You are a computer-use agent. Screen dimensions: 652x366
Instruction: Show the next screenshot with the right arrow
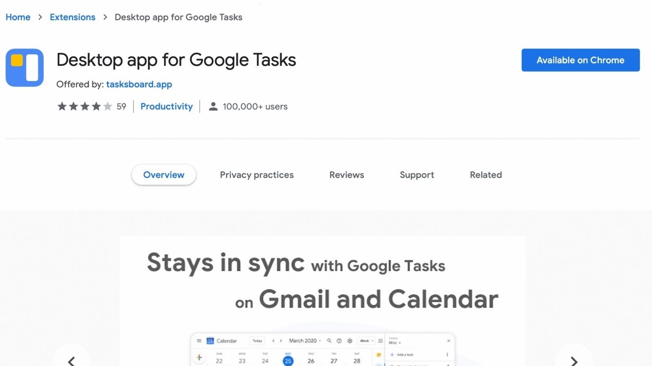pyautogui.click(x=574, y=360)
